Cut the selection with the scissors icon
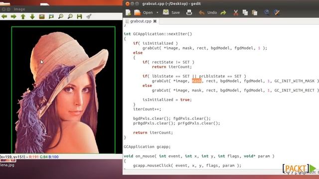The width and height of the screenshot is (319, 179). tap(236, 12)
